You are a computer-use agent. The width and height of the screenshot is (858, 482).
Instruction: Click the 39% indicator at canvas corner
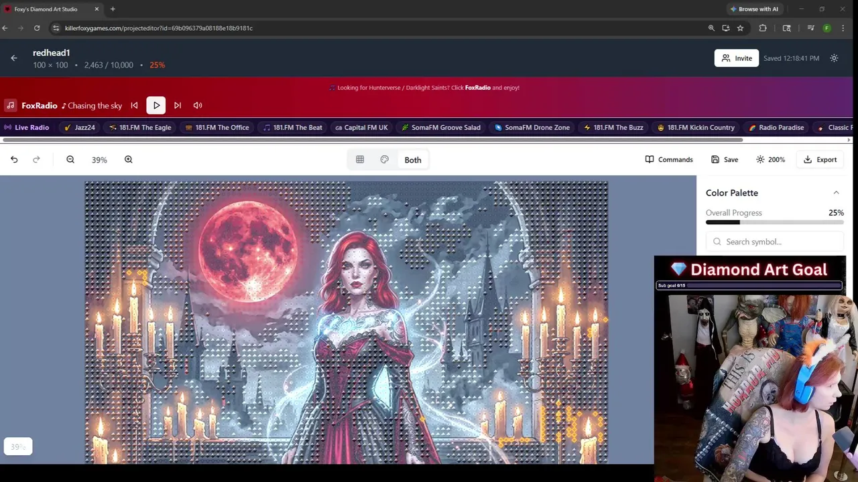[x=18, y=447]
